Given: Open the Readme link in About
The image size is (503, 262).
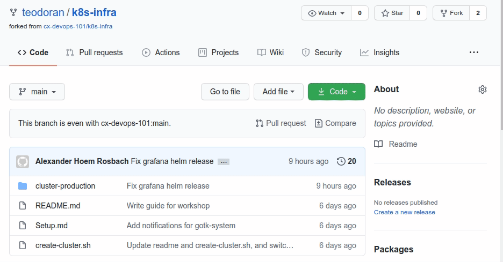Looking at the screenshot, I should [403, 144].
